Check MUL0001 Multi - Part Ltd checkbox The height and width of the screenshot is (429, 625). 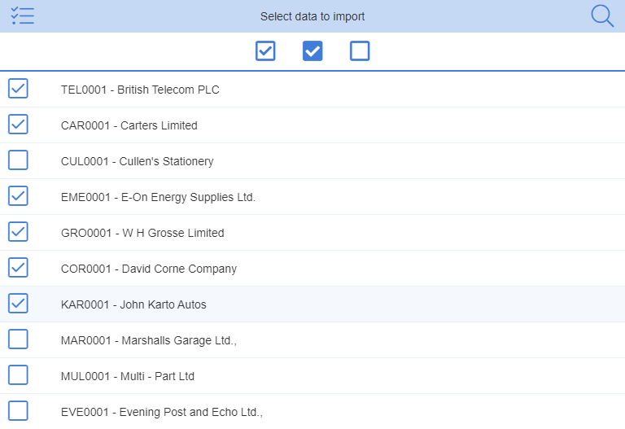click(x=18, y=375)
